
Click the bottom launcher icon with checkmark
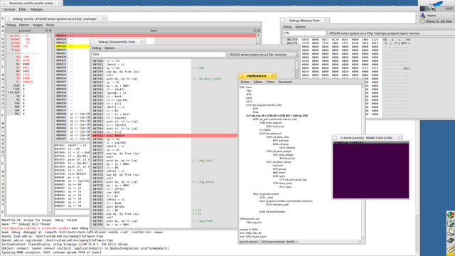[451, 250]
